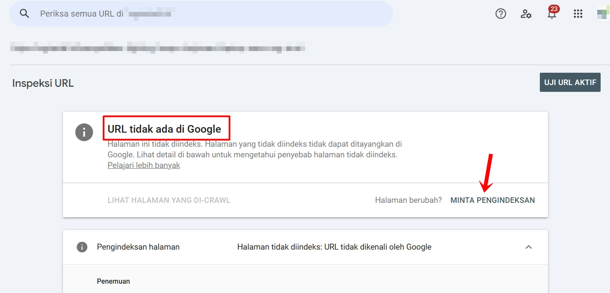Viewport: 610px width, 293px height.
Task: Click 'Halaman tidak diindeks: URL tidak dikenali' text
Action: point(334,247)
